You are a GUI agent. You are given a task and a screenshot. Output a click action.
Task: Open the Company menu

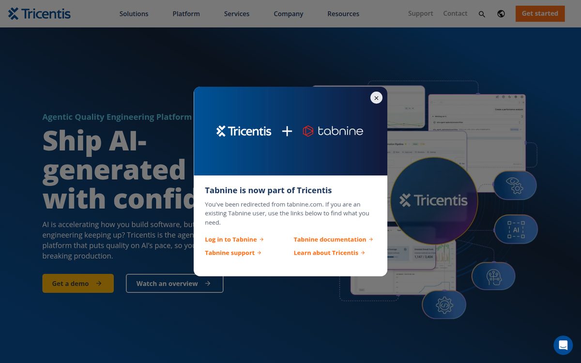click(289, 14)
